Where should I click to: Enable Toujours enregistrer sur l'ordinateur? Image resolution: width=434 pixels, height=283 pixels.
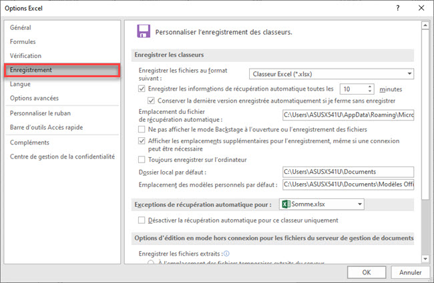(x=142, y=160)
